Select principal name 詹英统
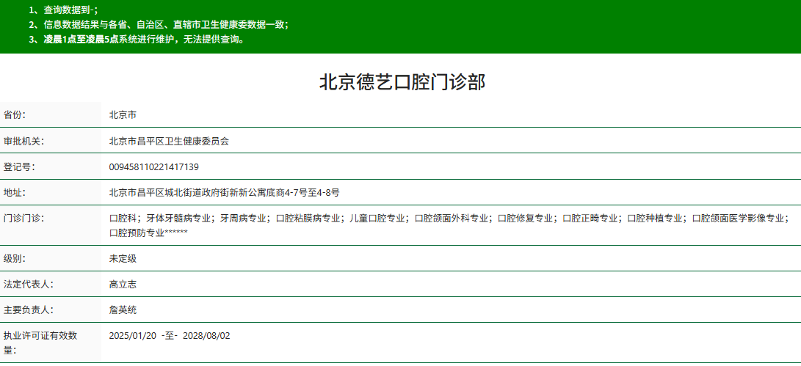This screenshot has height=366, width=801. [123, 310]
